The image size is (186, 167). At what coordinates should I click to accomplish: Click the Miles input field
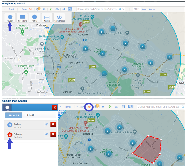coord(137,9)
